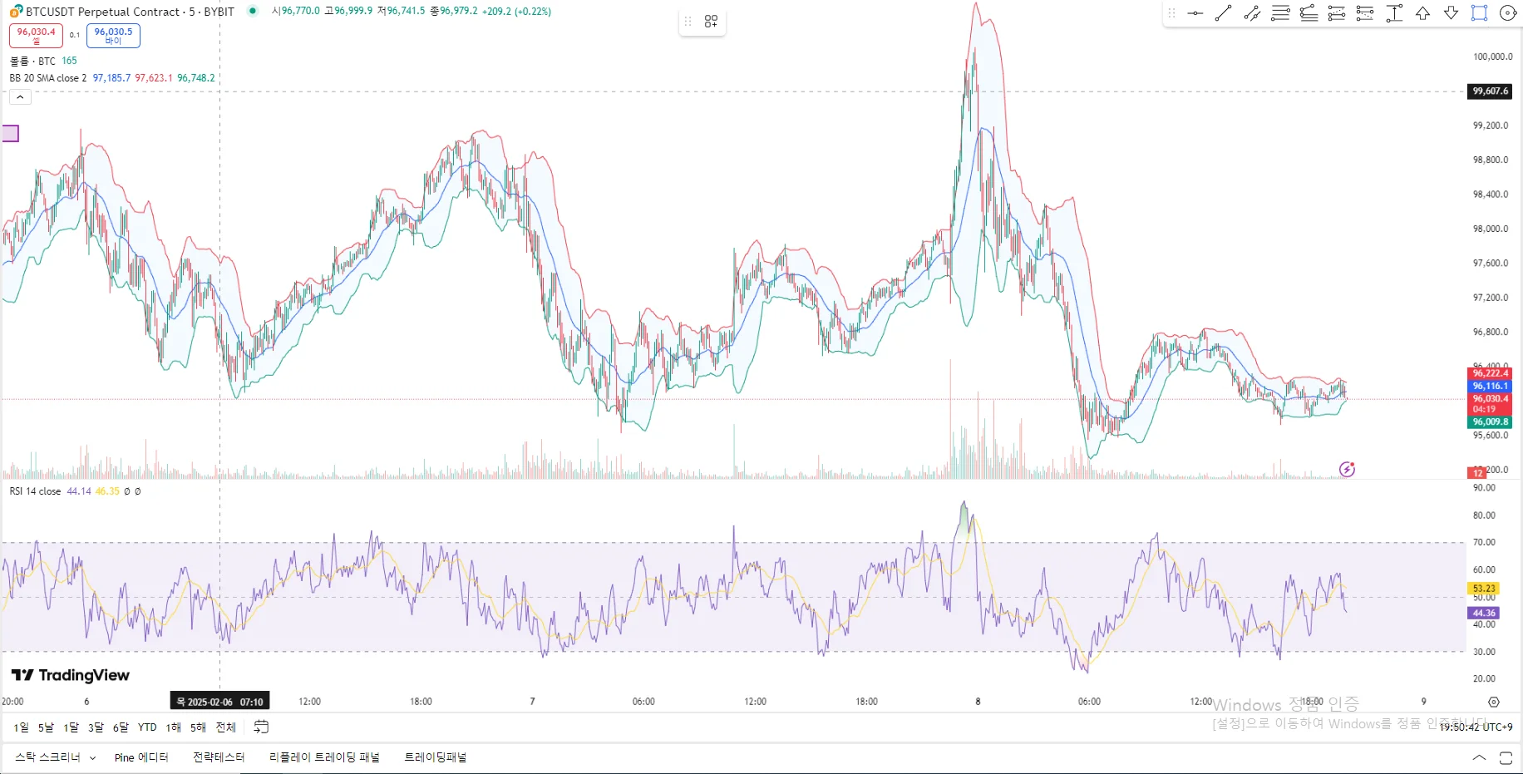Click the +209.2 (+0.22%) change value
Image resolution: width=1523 pixels, height=774 pixels.
pos(516,12)
